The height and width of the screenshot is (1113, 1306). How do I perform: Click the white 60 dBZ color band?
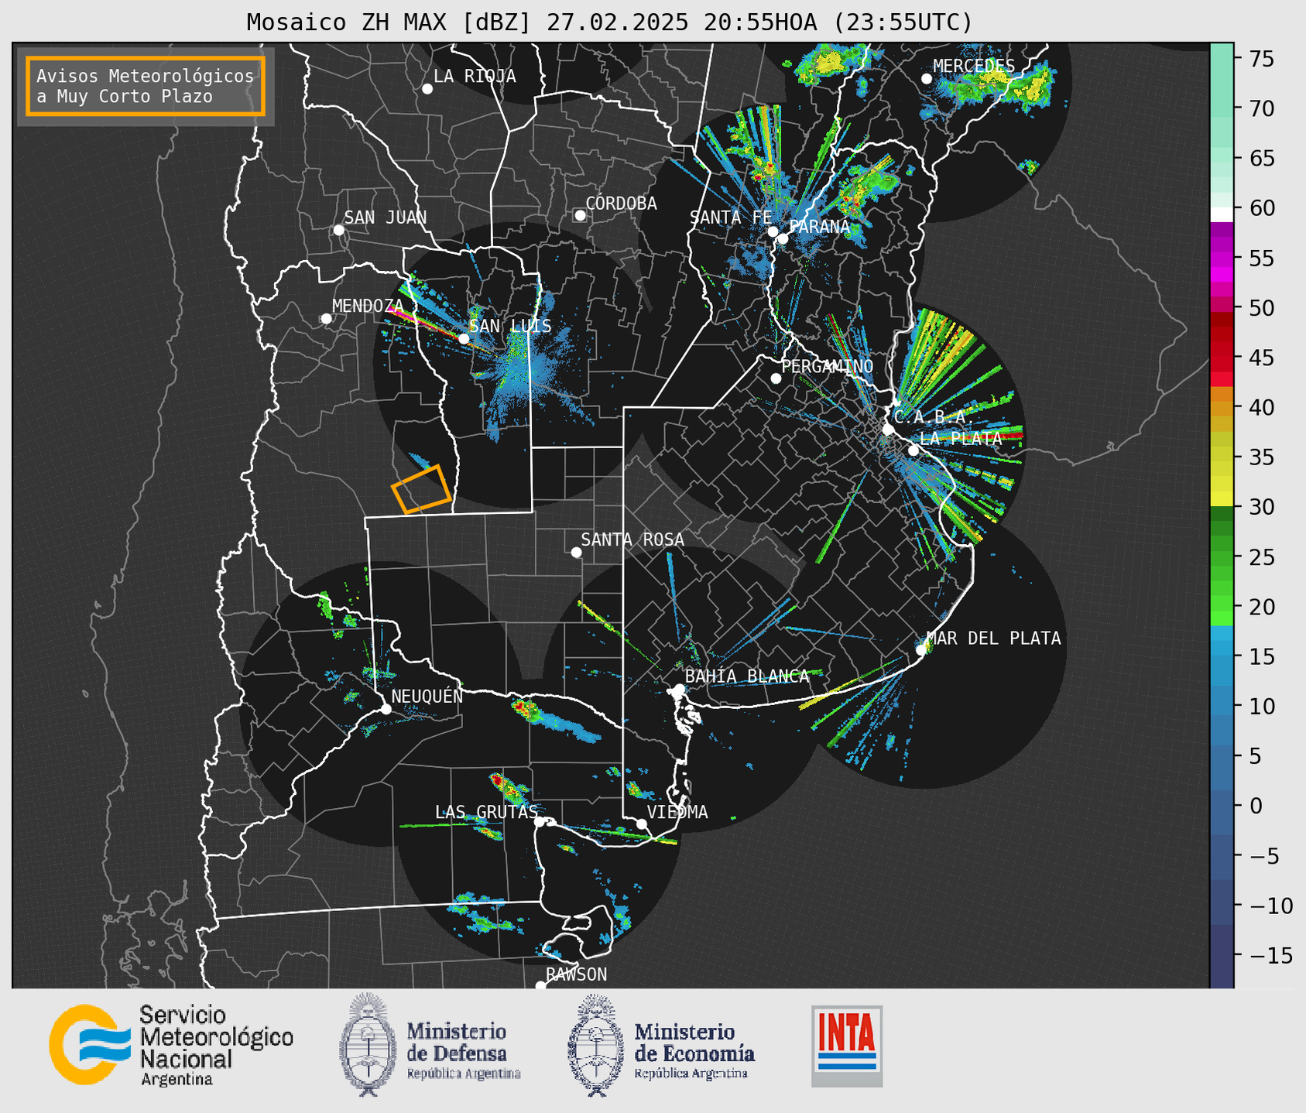point(1222,214)
